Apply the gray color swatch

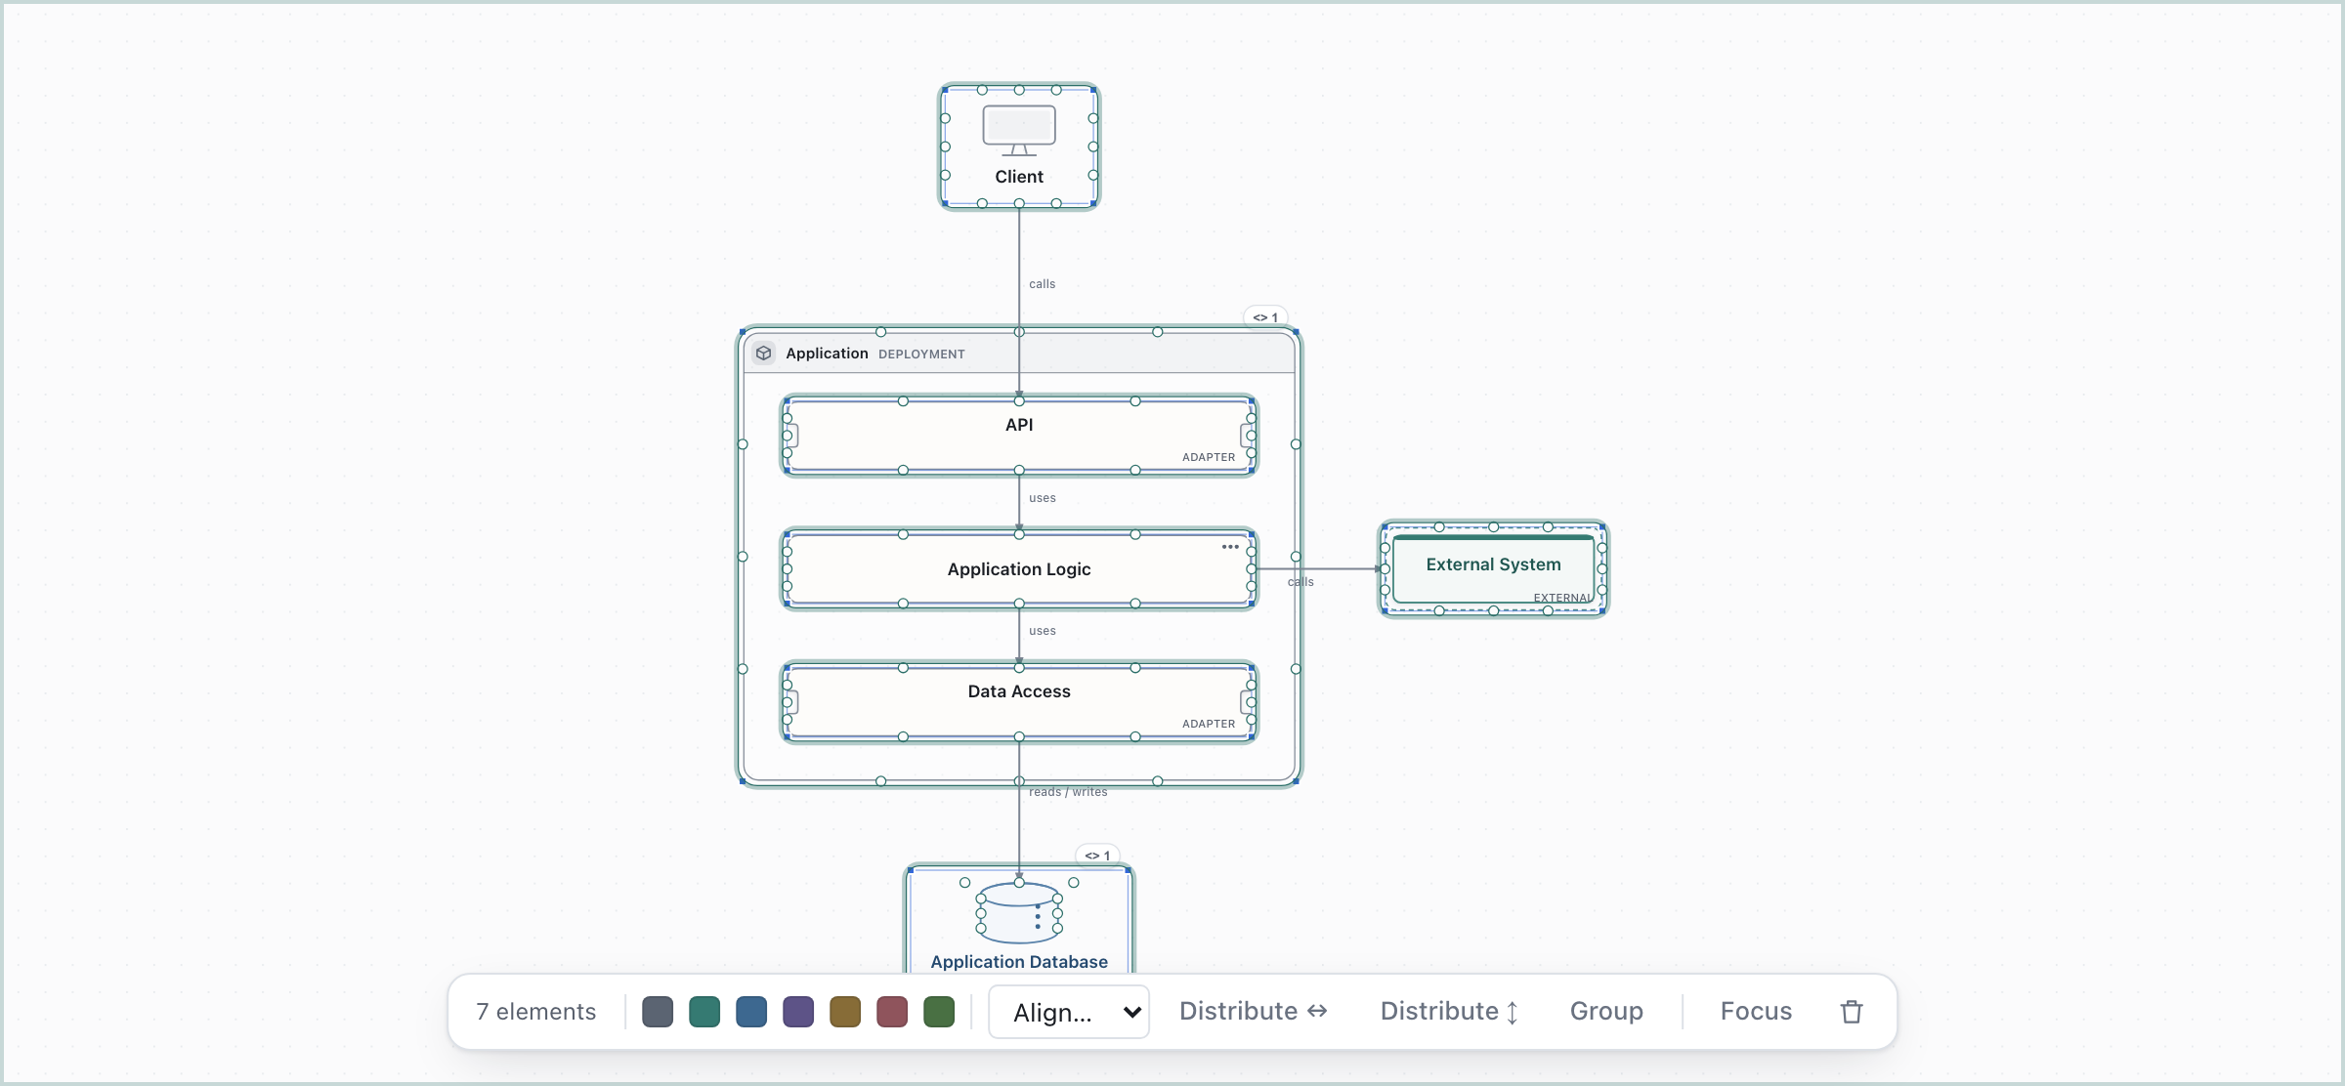tap(658, 1012)
